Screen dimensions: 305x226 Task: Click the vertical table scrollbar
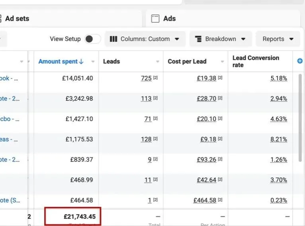pos(301,118)
